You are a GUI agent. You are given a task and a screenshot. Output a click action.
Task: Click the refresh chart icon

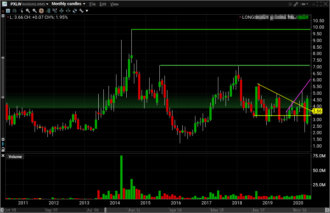(x=75, y=11)
